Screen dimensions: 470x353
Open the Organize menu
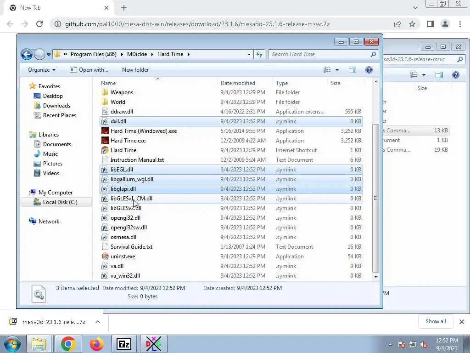point(42,70)
